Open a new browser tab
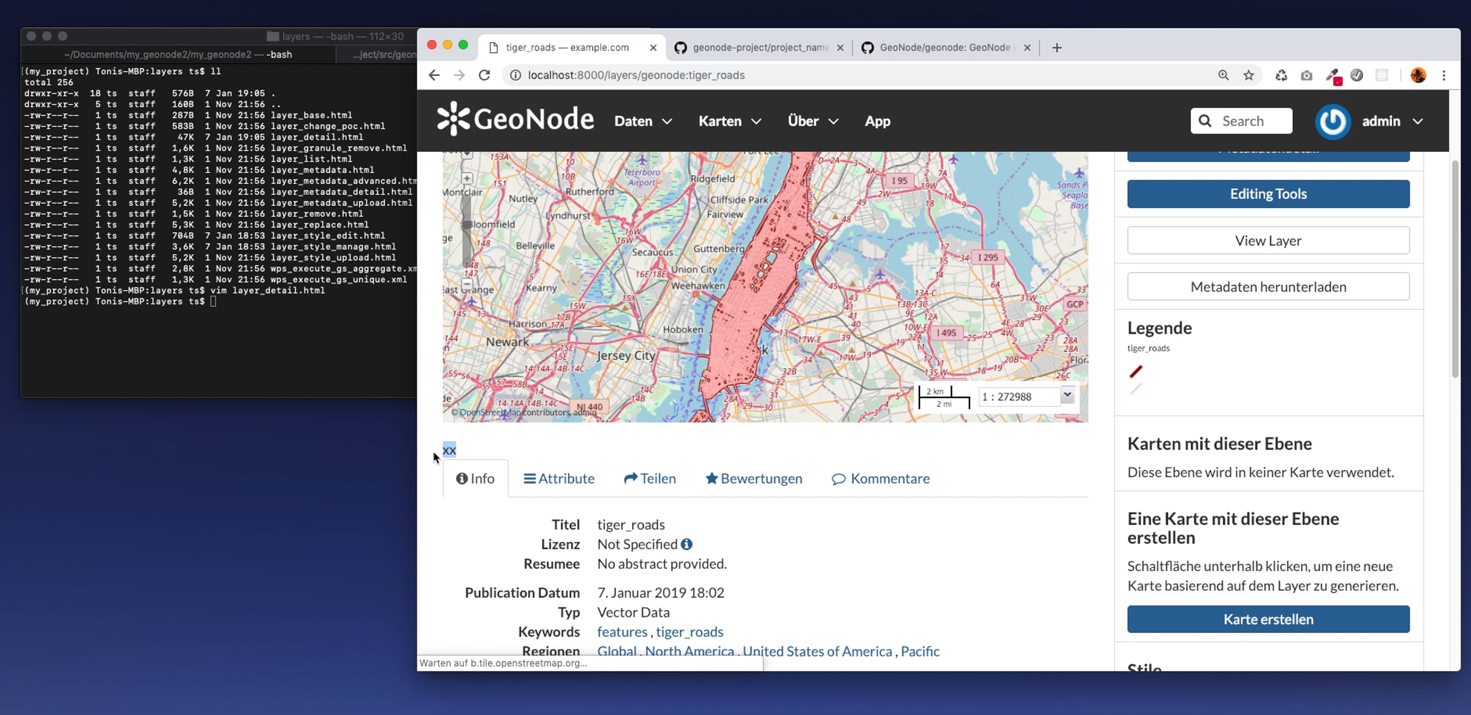This screenshot has height=715, width=1471. (1057, 48)
